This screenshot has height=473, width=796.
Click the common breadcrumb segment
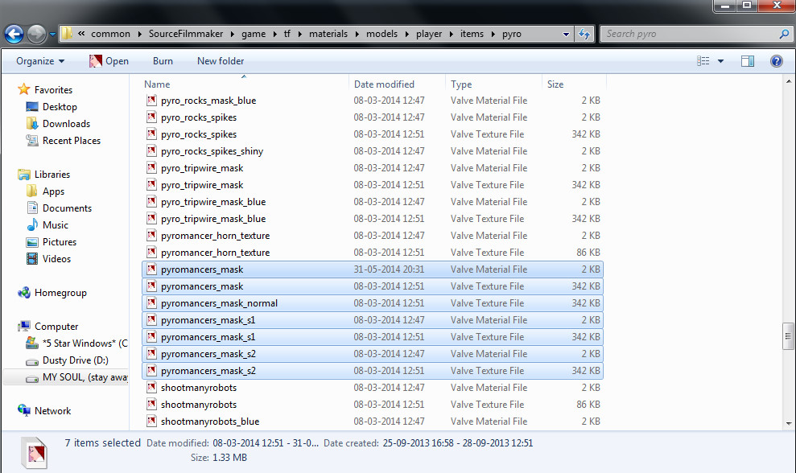(111, 34)
